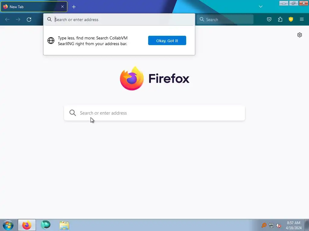Click the muted volume tray icon
Viewport: 309px width, 231px height.
(x=279, y=225)
